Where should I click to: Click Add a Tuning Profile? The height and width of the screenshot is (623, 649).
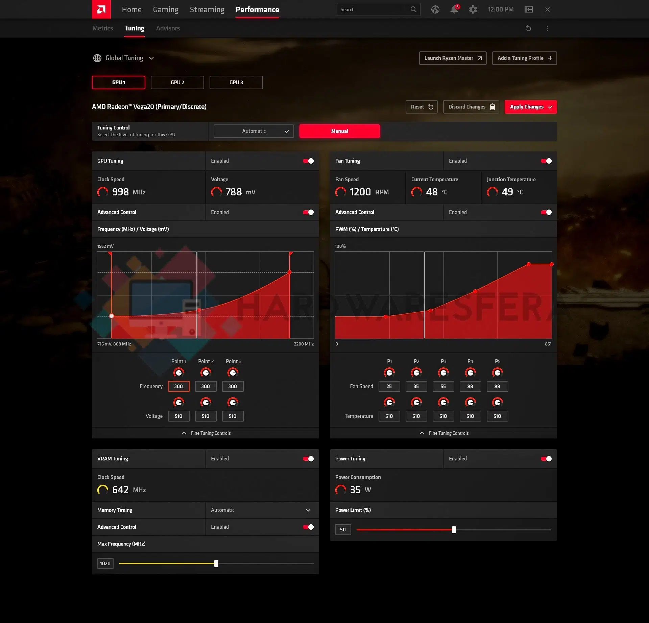coord(524,58)
